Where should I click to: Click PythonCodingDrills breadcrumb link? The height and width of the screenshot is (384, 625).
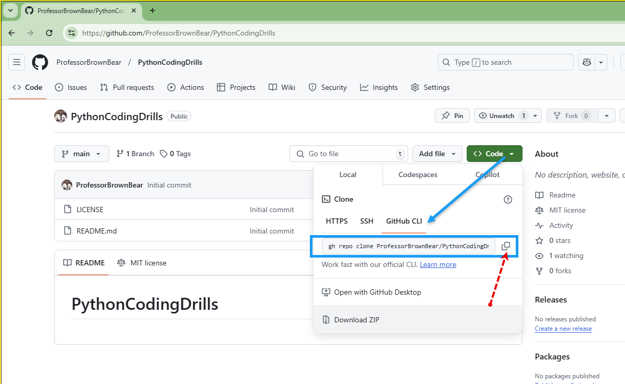point(170,62)
